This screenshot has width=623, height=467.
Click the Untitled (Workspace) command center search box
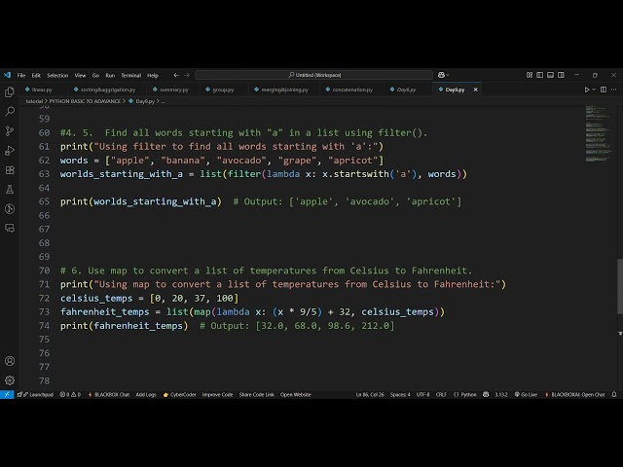click(313, 75)
